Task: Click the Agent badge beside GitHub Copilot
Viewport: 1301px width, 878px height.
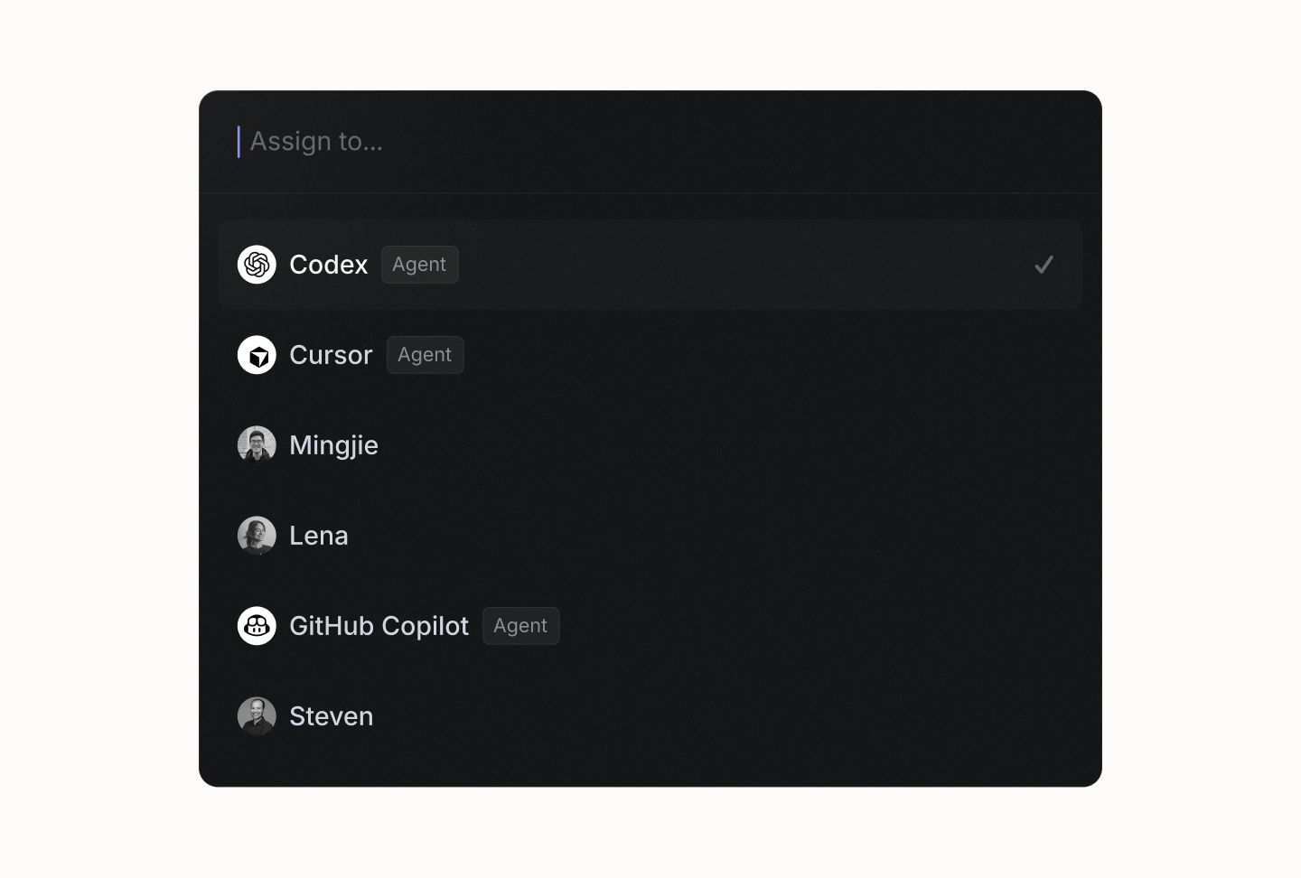Action: pyautogui.click(x=520, y=626)
